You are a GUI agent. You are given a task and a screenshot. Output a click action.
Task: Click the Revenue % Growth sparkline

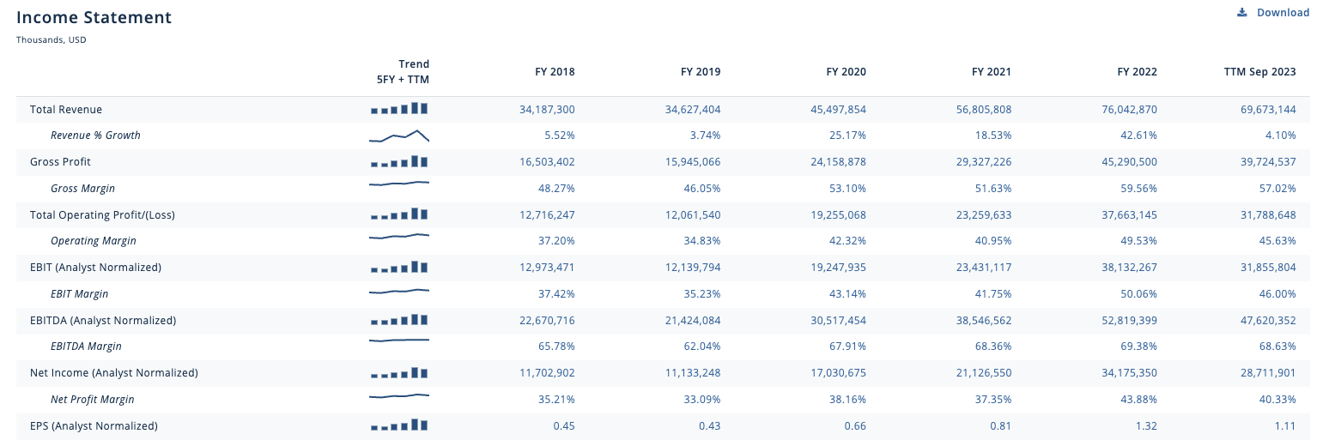(x=399, y=136)
